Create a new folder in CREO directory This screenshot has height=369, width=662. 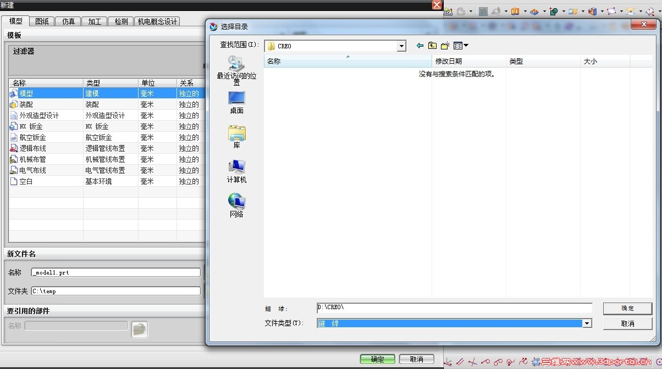tap(445, 46)
